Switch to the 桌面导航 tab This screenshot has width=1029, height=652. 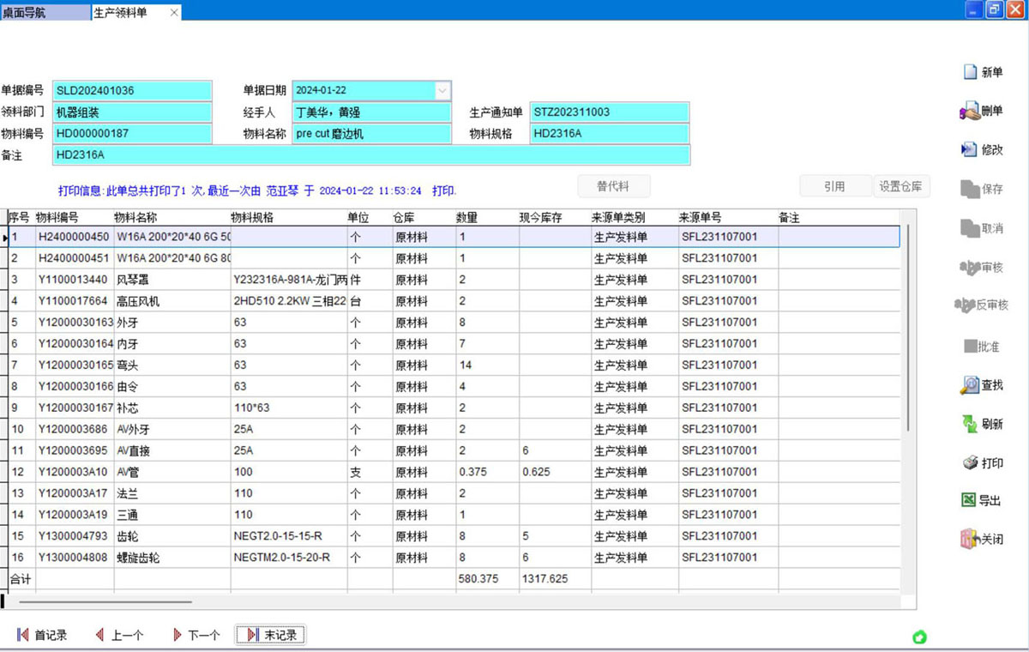click(x=26, y=13)
